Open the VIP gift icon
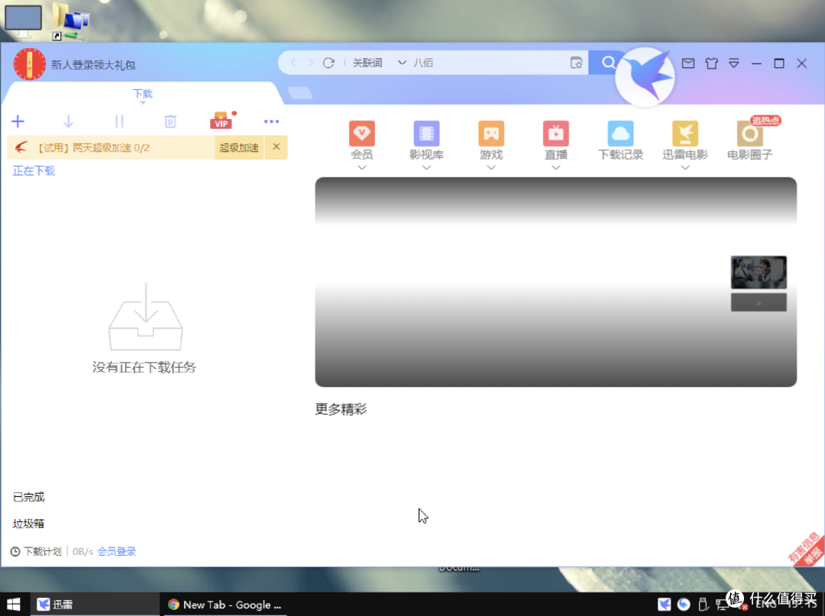Screen dimensions: 825x616 221,121
